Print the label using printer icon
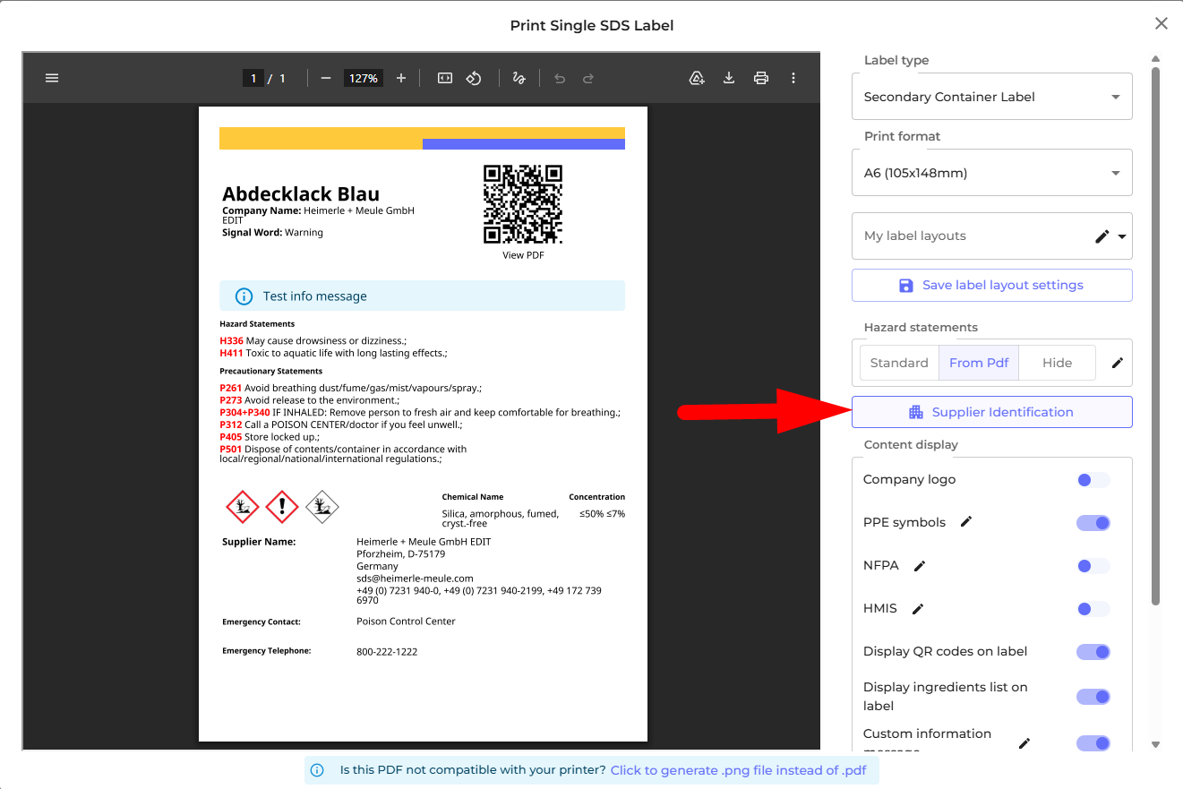1183x789 pixels. coord(761,78)
